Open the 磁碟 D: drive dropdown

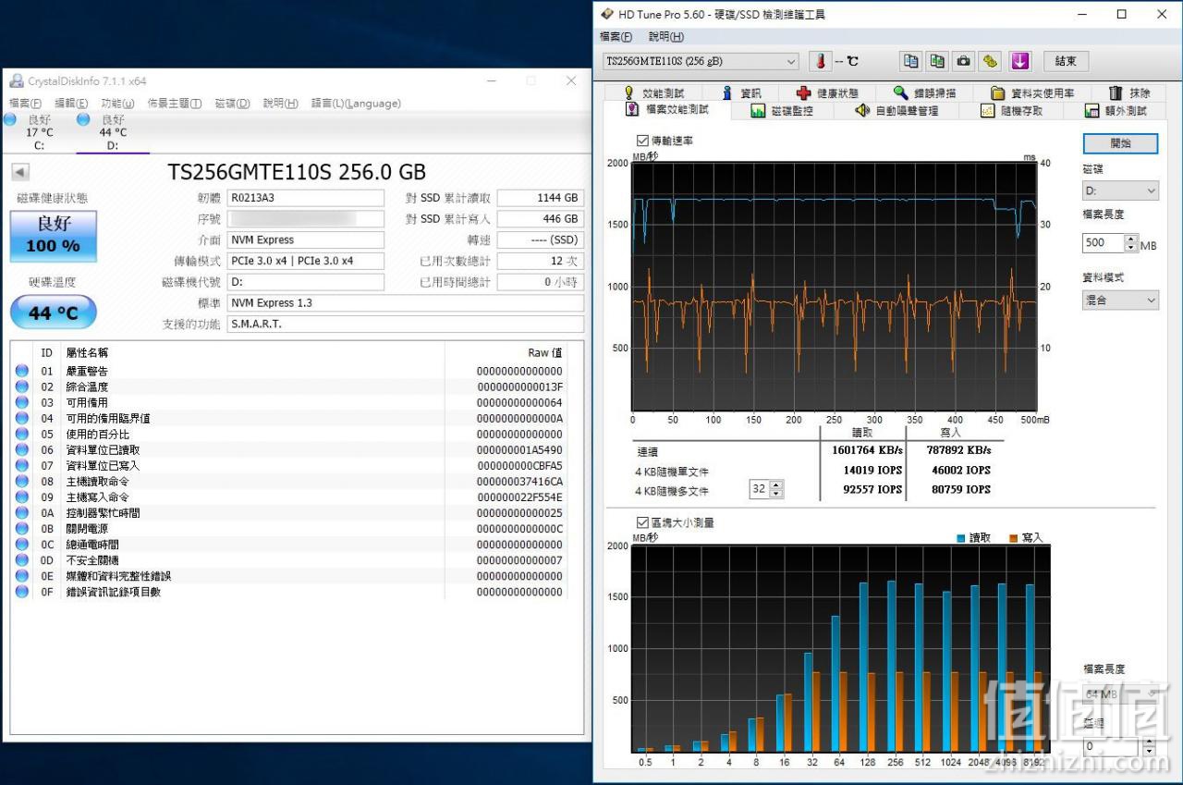click(x=1120, y=190)
